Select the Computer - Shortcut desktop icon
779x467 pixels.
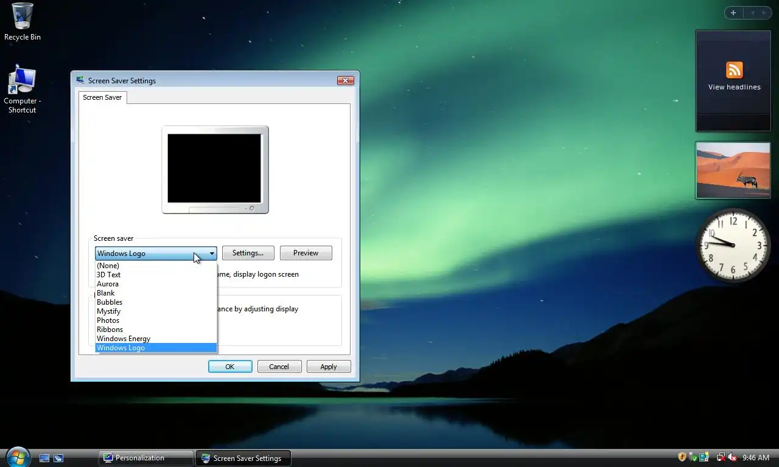tap(23, 89)
